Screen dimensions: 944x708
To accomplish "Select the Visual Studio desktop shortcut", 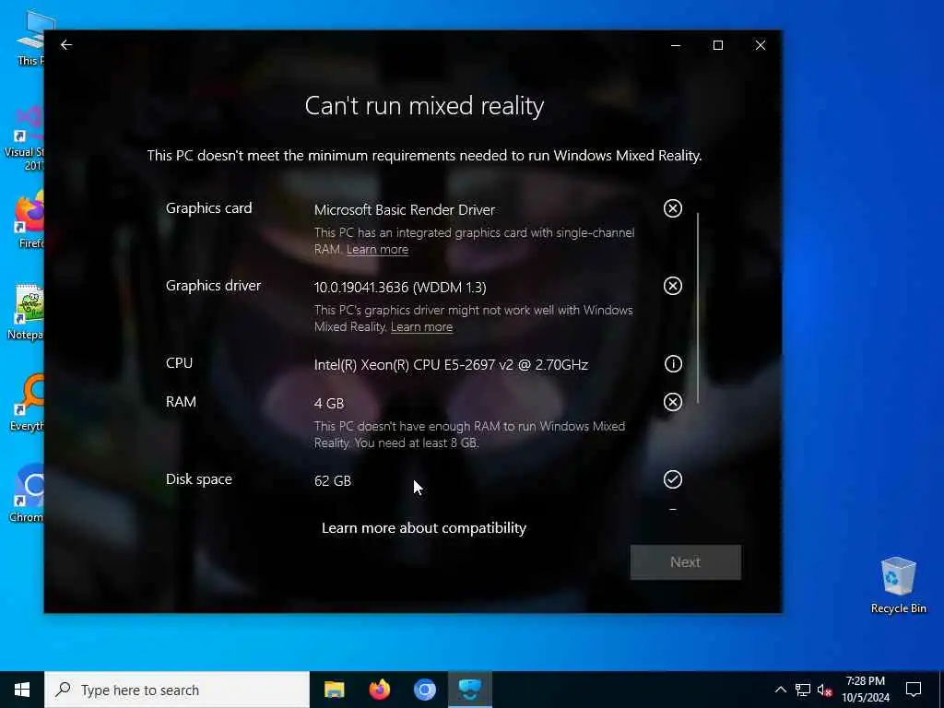I will (x=24, y=139).
